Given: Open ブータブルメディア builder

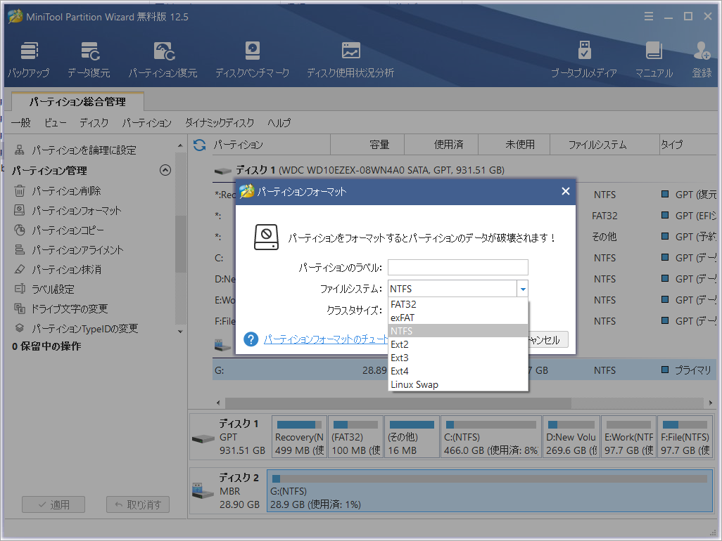Looking at the screenshot, I should pos(583,56).
